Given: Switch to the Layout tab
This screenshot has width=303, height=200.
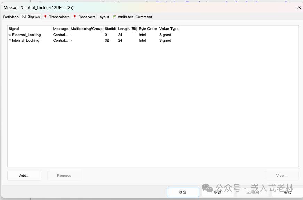Looking at the screenshot, I should [103, 17].
